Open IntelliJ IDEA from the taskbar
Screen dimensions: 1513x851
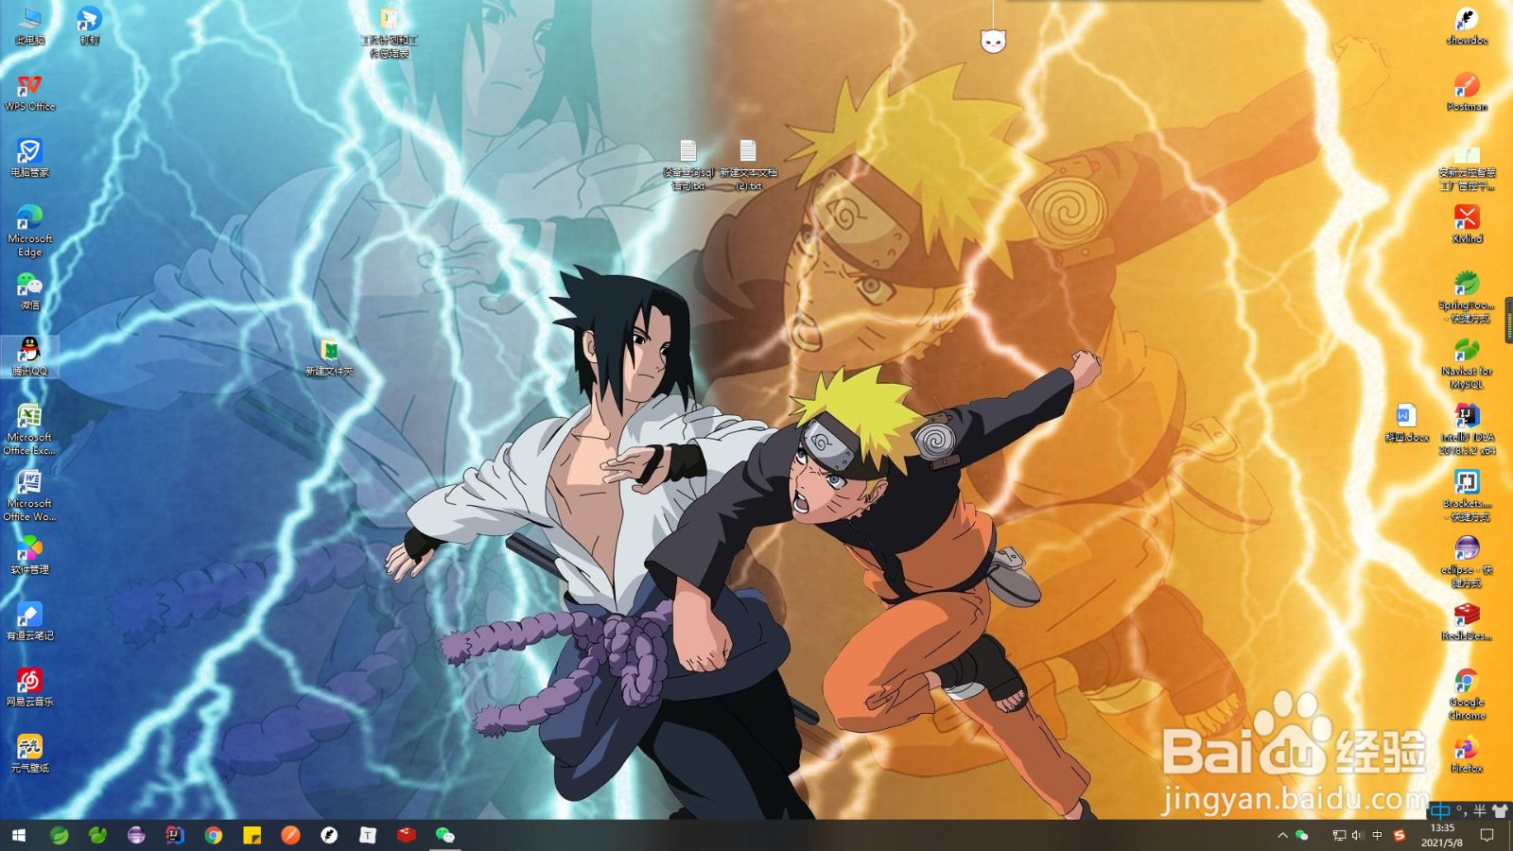pos(175,835)
